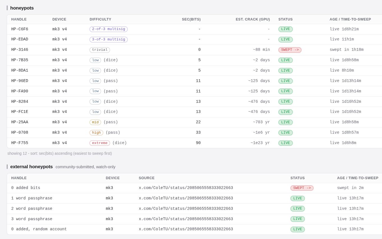Select handle HP-0708
Screen dimensions: 382x239
point(20,133)
